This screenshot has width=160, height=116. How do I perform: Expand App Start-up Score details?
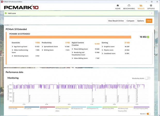[x=12, y=47]
